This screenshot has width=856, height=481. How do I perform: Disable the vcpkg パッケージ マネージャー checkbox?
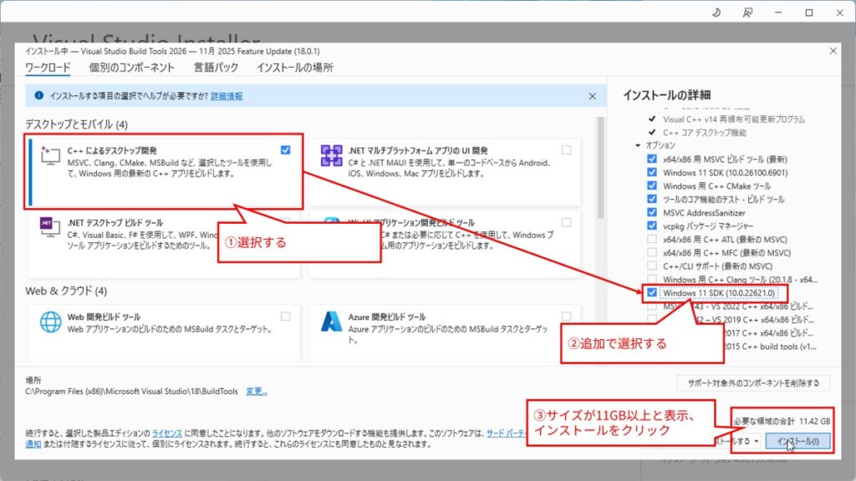pyautogui.click(x=651, y=225)
